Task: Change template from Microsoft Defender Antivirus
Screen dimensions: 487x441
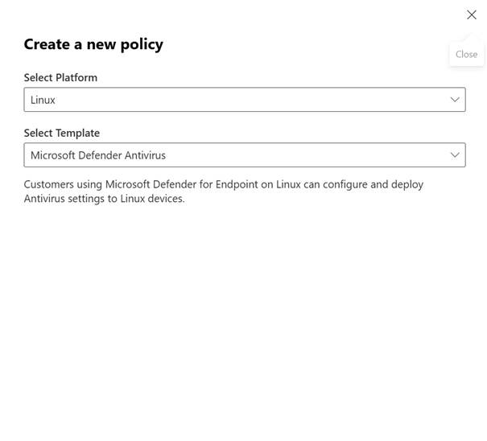Action: pyautogui.click(x=245, y=155)
